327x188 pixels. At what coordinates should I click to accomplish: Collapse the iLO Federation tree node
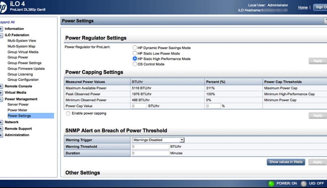pyautogui.click(x=1, y=35)
